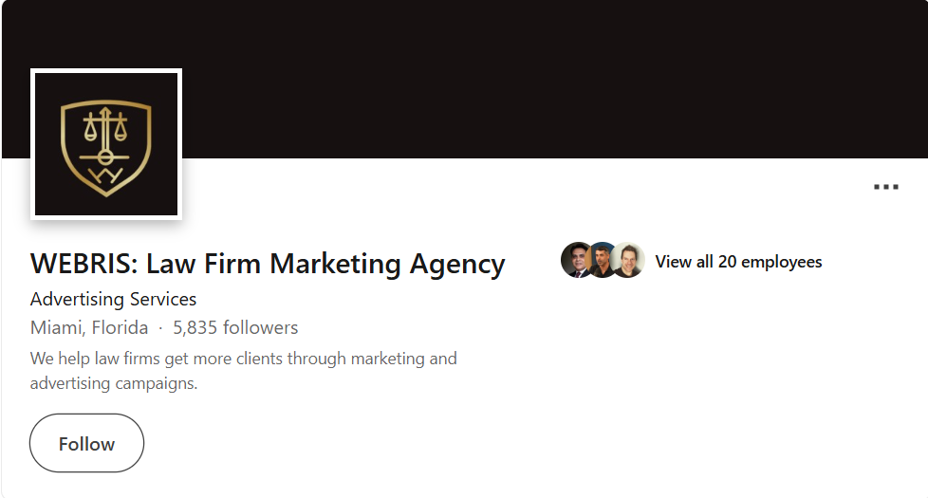The height and width of the screenshot is (498, 928).
Task: Click the WEBRIS company name heading
Action: click(268, 263)
